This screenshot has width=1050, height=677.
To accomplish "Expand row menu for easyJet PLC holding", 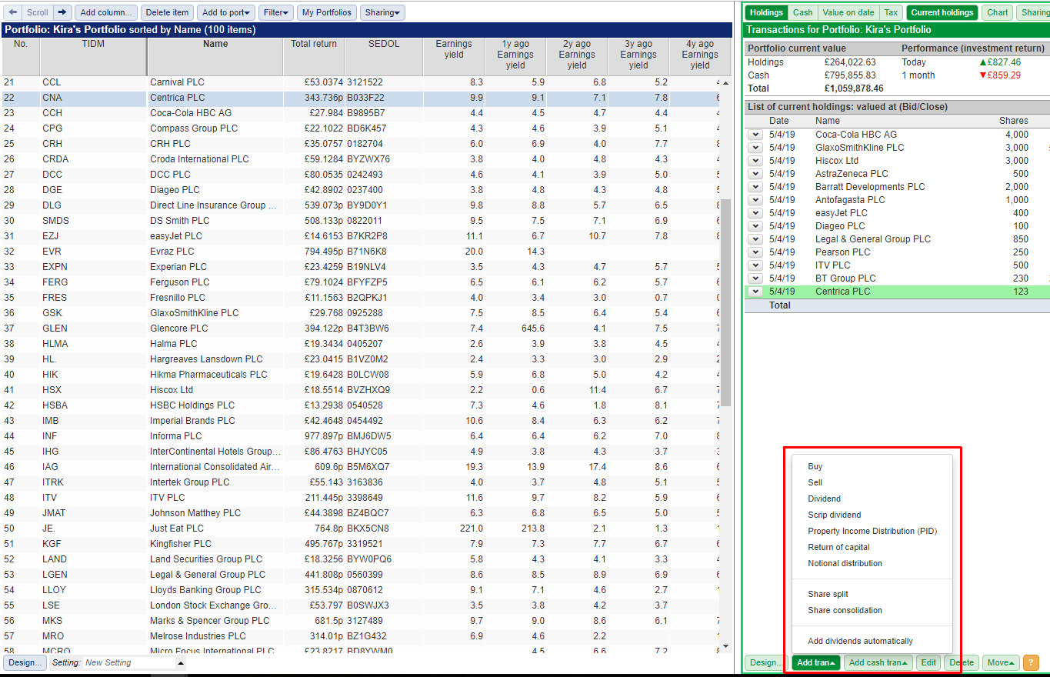I will coord(755,213).
